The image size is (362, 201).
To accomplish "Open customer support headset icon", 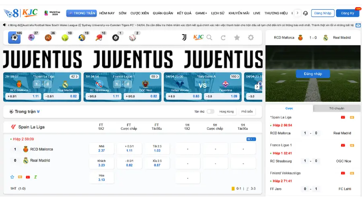I will point(305,13).
